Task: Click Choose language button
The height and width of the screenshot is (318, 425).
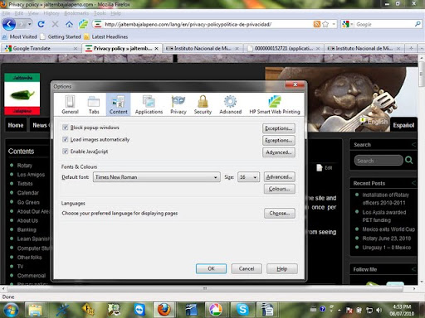Action: (x=280, y=213)
